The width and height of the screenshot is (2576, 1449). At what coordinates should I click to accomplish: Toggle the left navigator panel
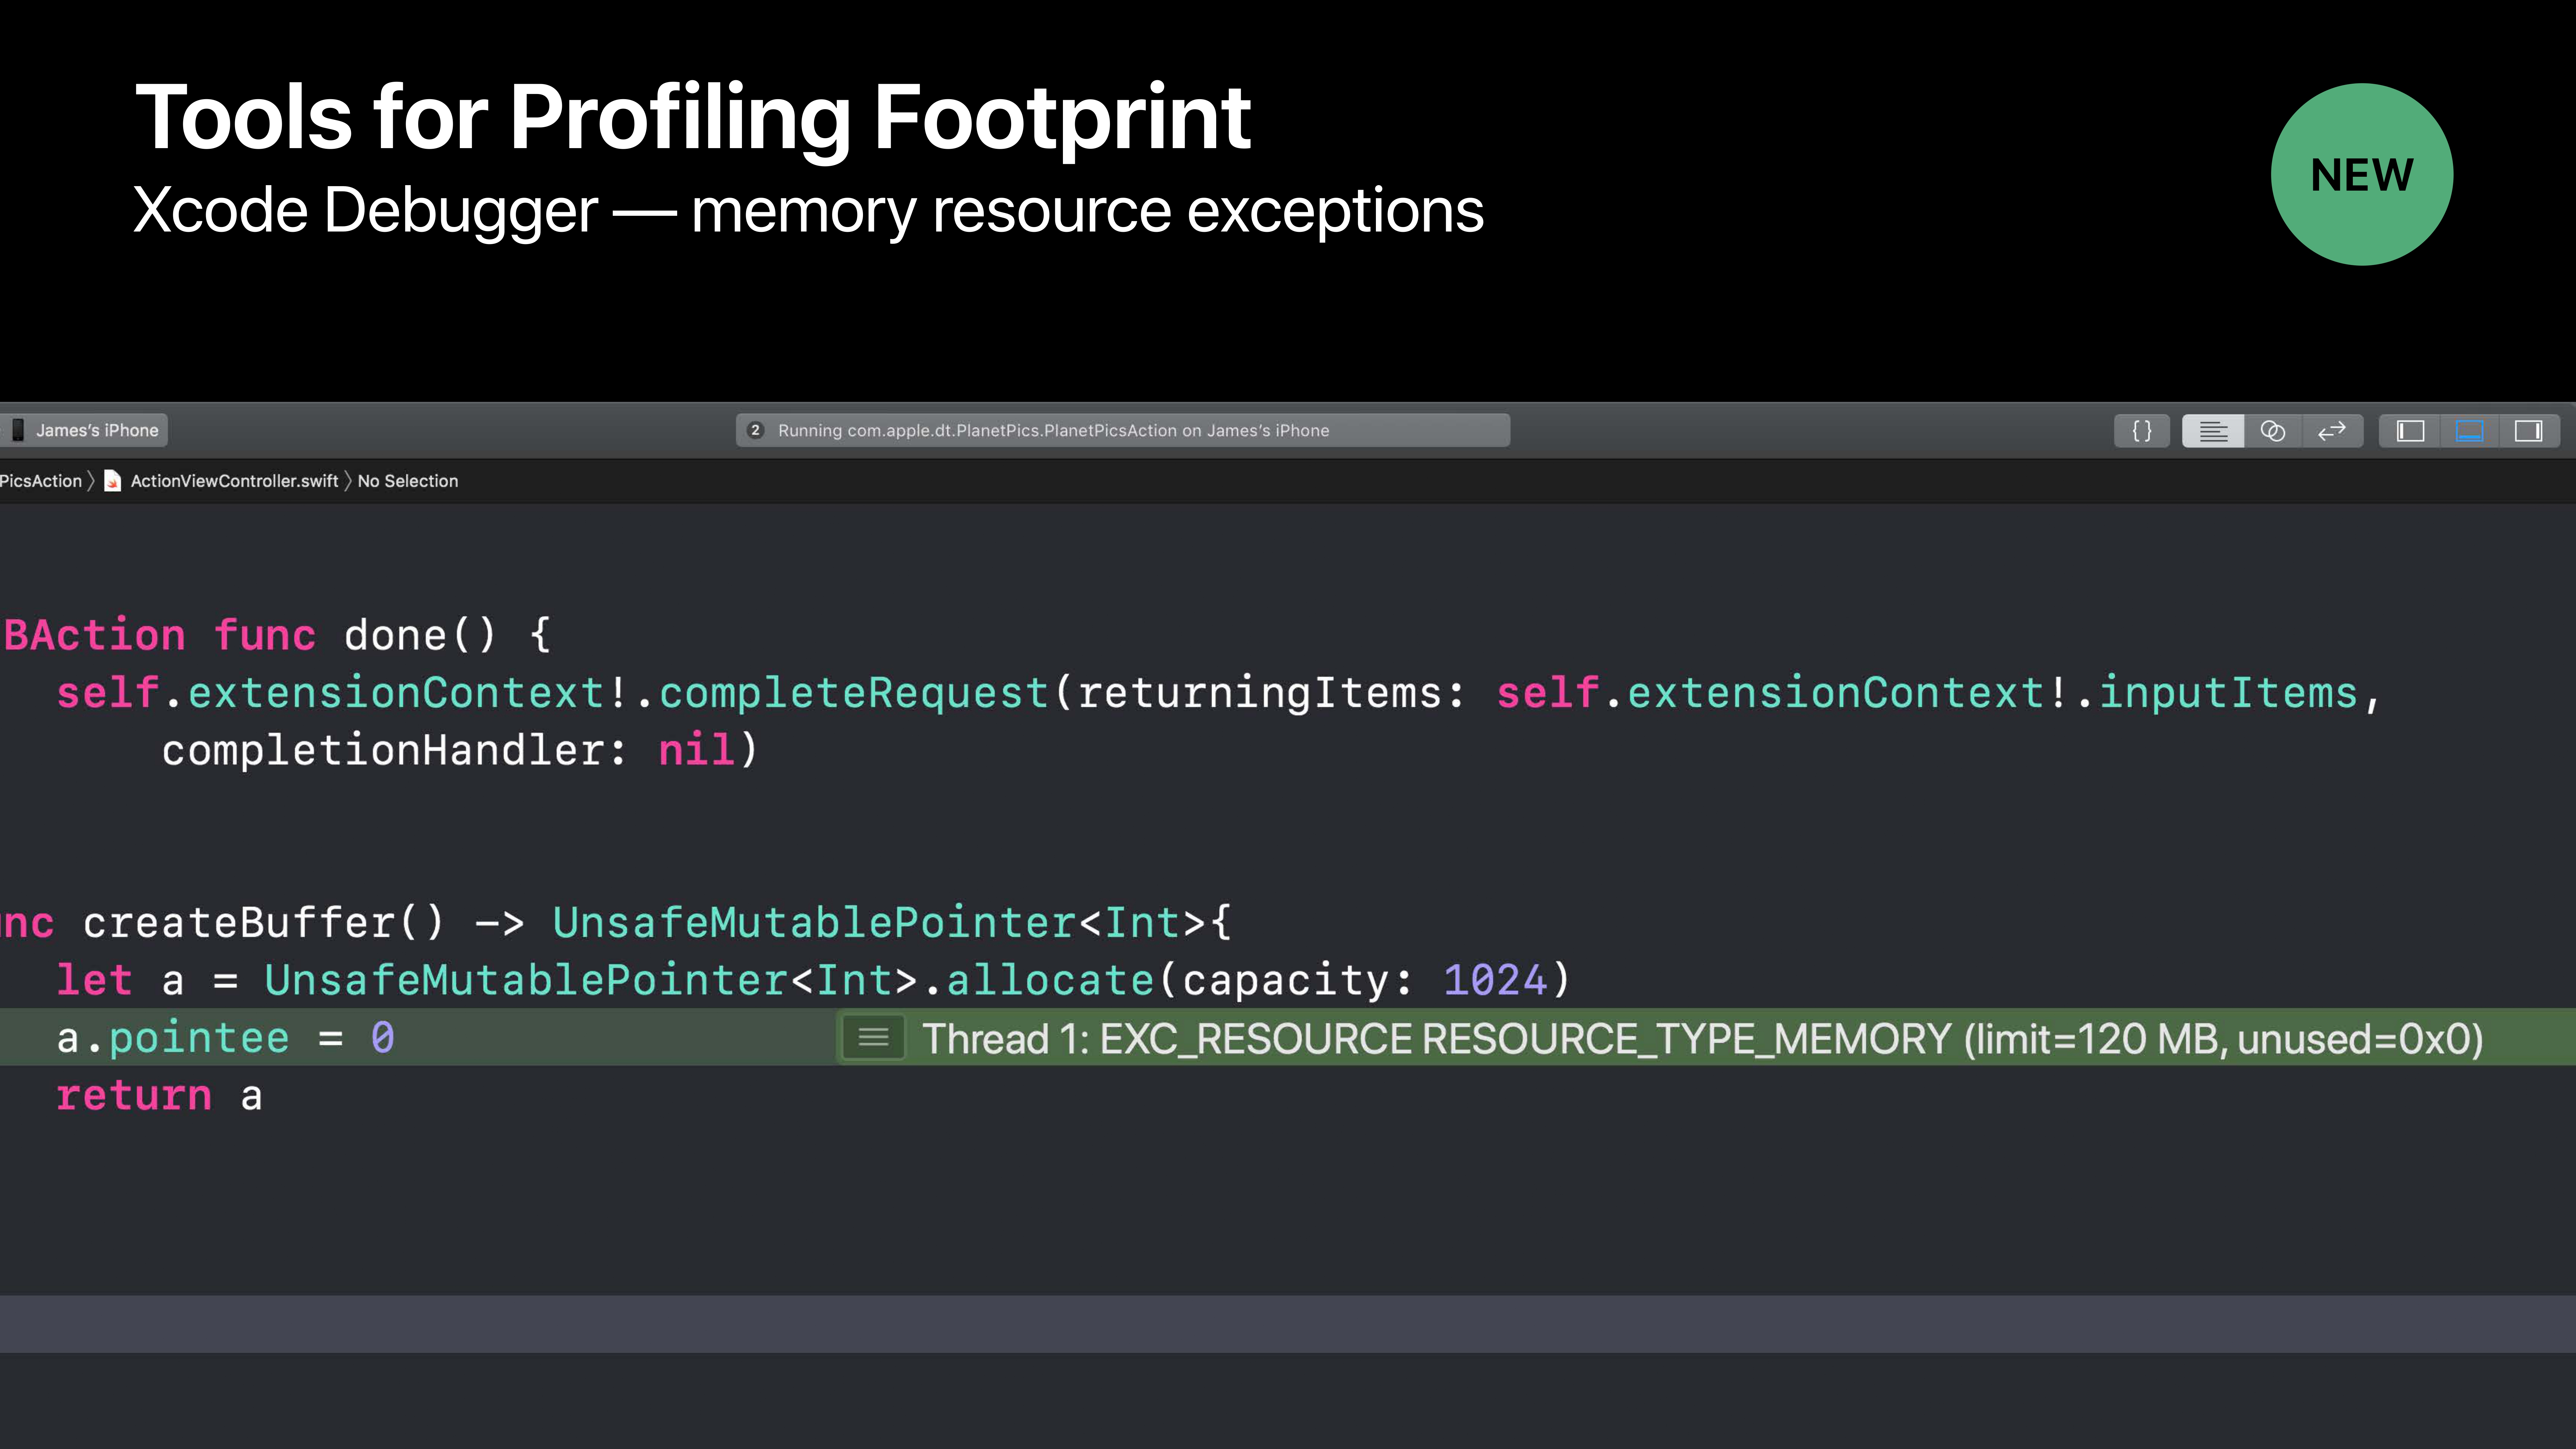coord(2410,430)
